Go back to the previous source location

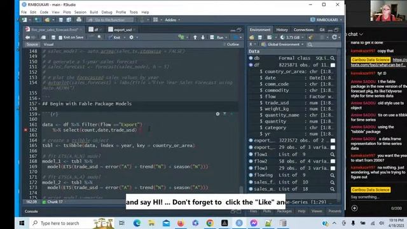point(27,38)
